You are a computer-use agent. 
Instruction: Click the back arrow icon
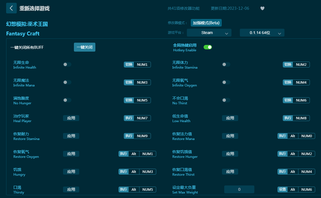[11, 8]
